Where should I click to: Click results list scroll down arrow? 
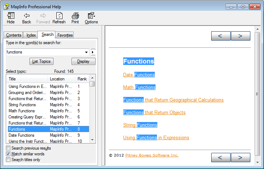coord(92,140)
